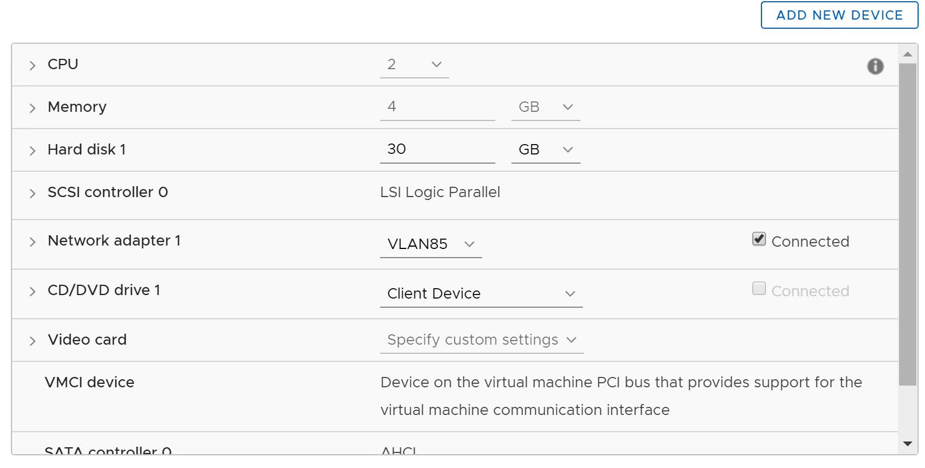This screenshot has height=468, width=925.
Task: Open Video card custom settings dropdown
Action: tap(482, 340)
